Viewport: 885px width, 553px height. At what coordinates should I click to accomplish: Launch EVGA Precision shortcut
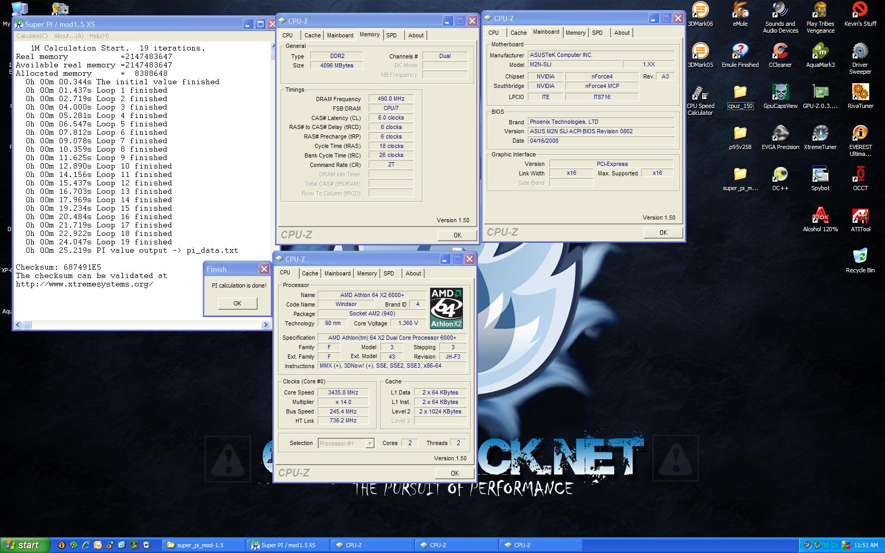pyautogui.click(x=780, y=137)
